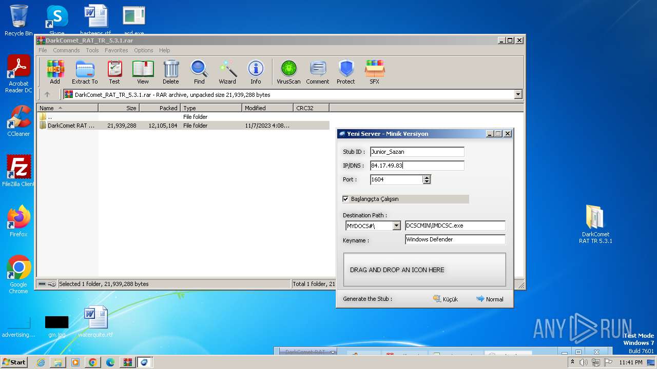The height and width of the screenshot is (369, 657).
Task: Sort by Type column header
Action: click(211, 108)
